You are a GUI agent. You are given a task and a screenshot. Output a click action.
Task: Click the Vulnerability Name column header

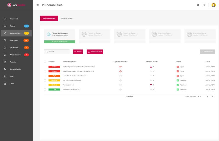(x=70, y=62)
